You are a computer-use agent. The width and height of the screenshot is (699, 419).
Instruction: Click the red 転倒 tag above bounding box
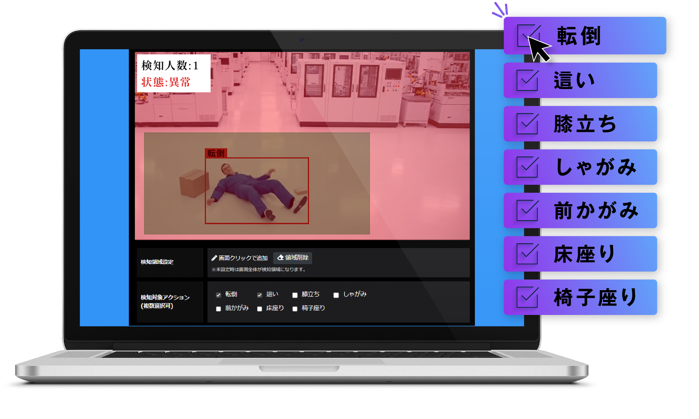point(216,153)
